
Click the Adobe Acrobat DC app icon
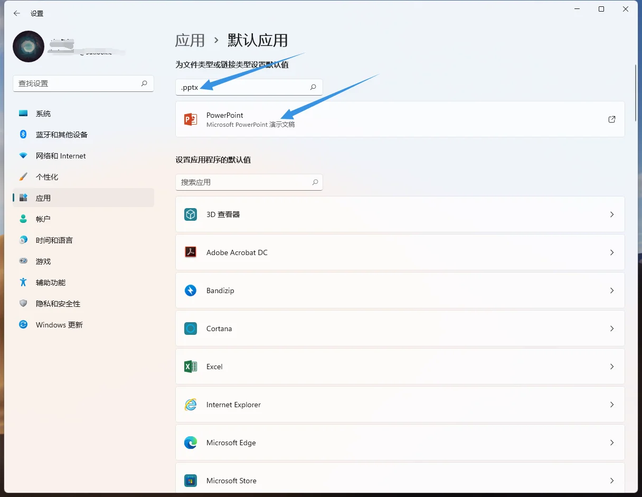click(190, 252)
